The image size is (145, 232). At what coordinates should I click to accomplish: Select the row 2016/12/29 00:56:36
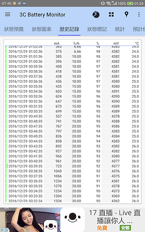[x=72, y=81]
